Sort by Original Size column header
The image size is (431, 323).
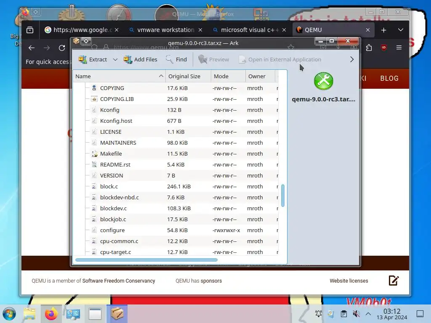pyautogui.click(x=188, y=77)
